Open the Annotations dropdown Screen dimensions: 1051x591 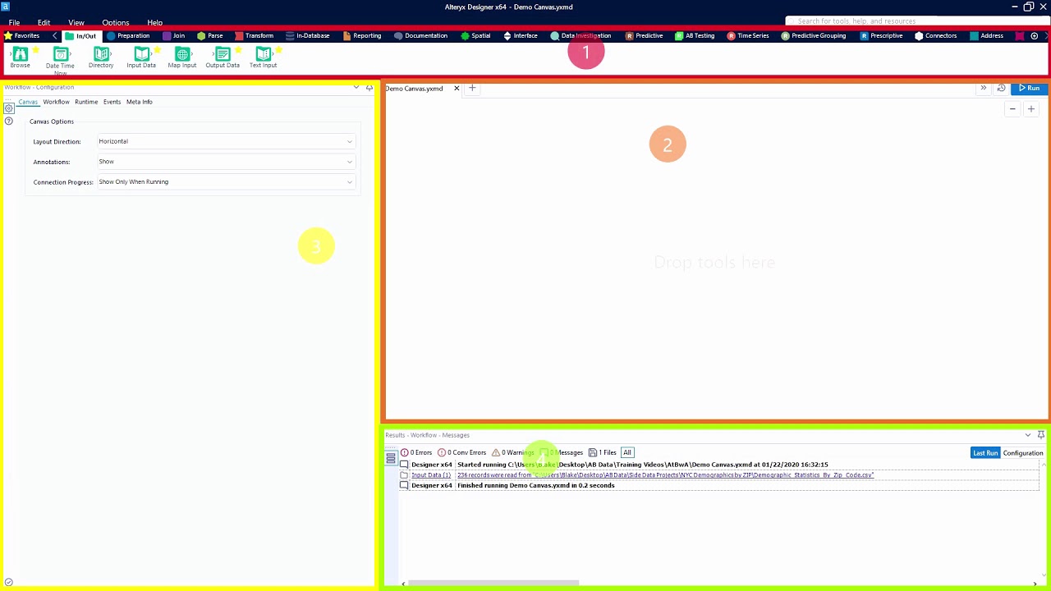point(227,162)
